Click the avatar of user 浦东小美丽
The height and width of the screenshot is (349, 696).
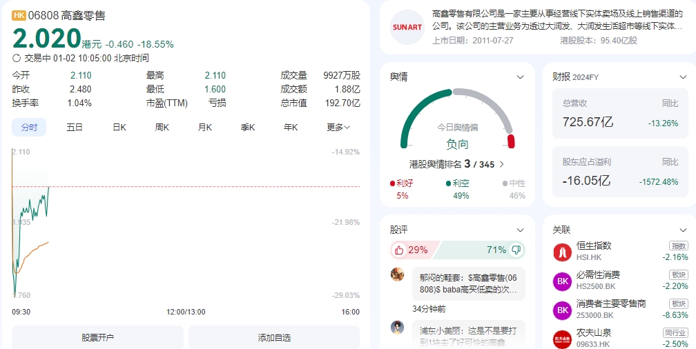(397, 327)
